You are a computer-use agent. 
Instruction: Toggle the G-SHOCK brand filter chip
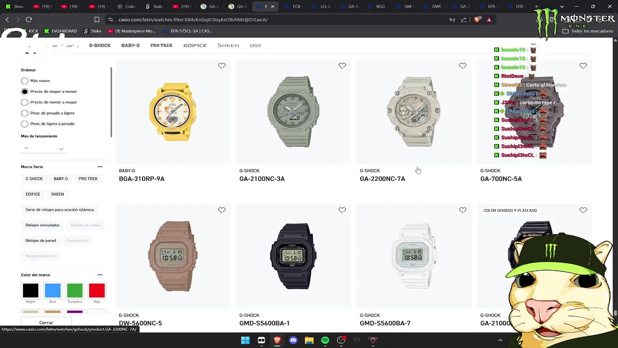(x=34, y=179)
